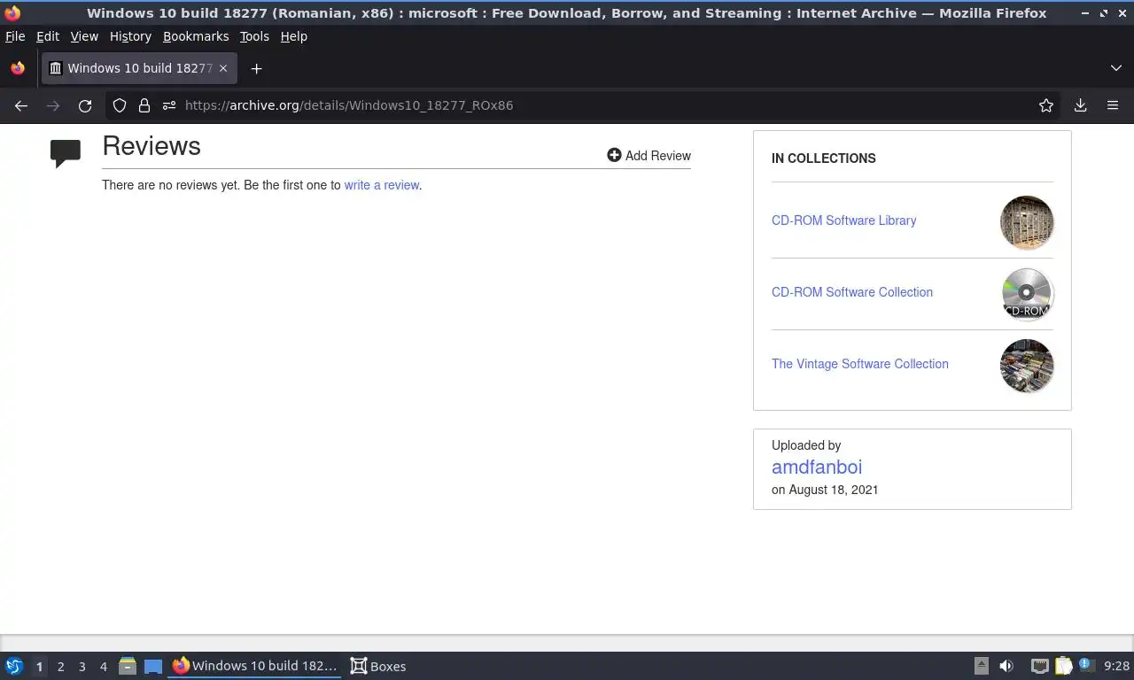Switch to workspace 3

coord(82,667)
